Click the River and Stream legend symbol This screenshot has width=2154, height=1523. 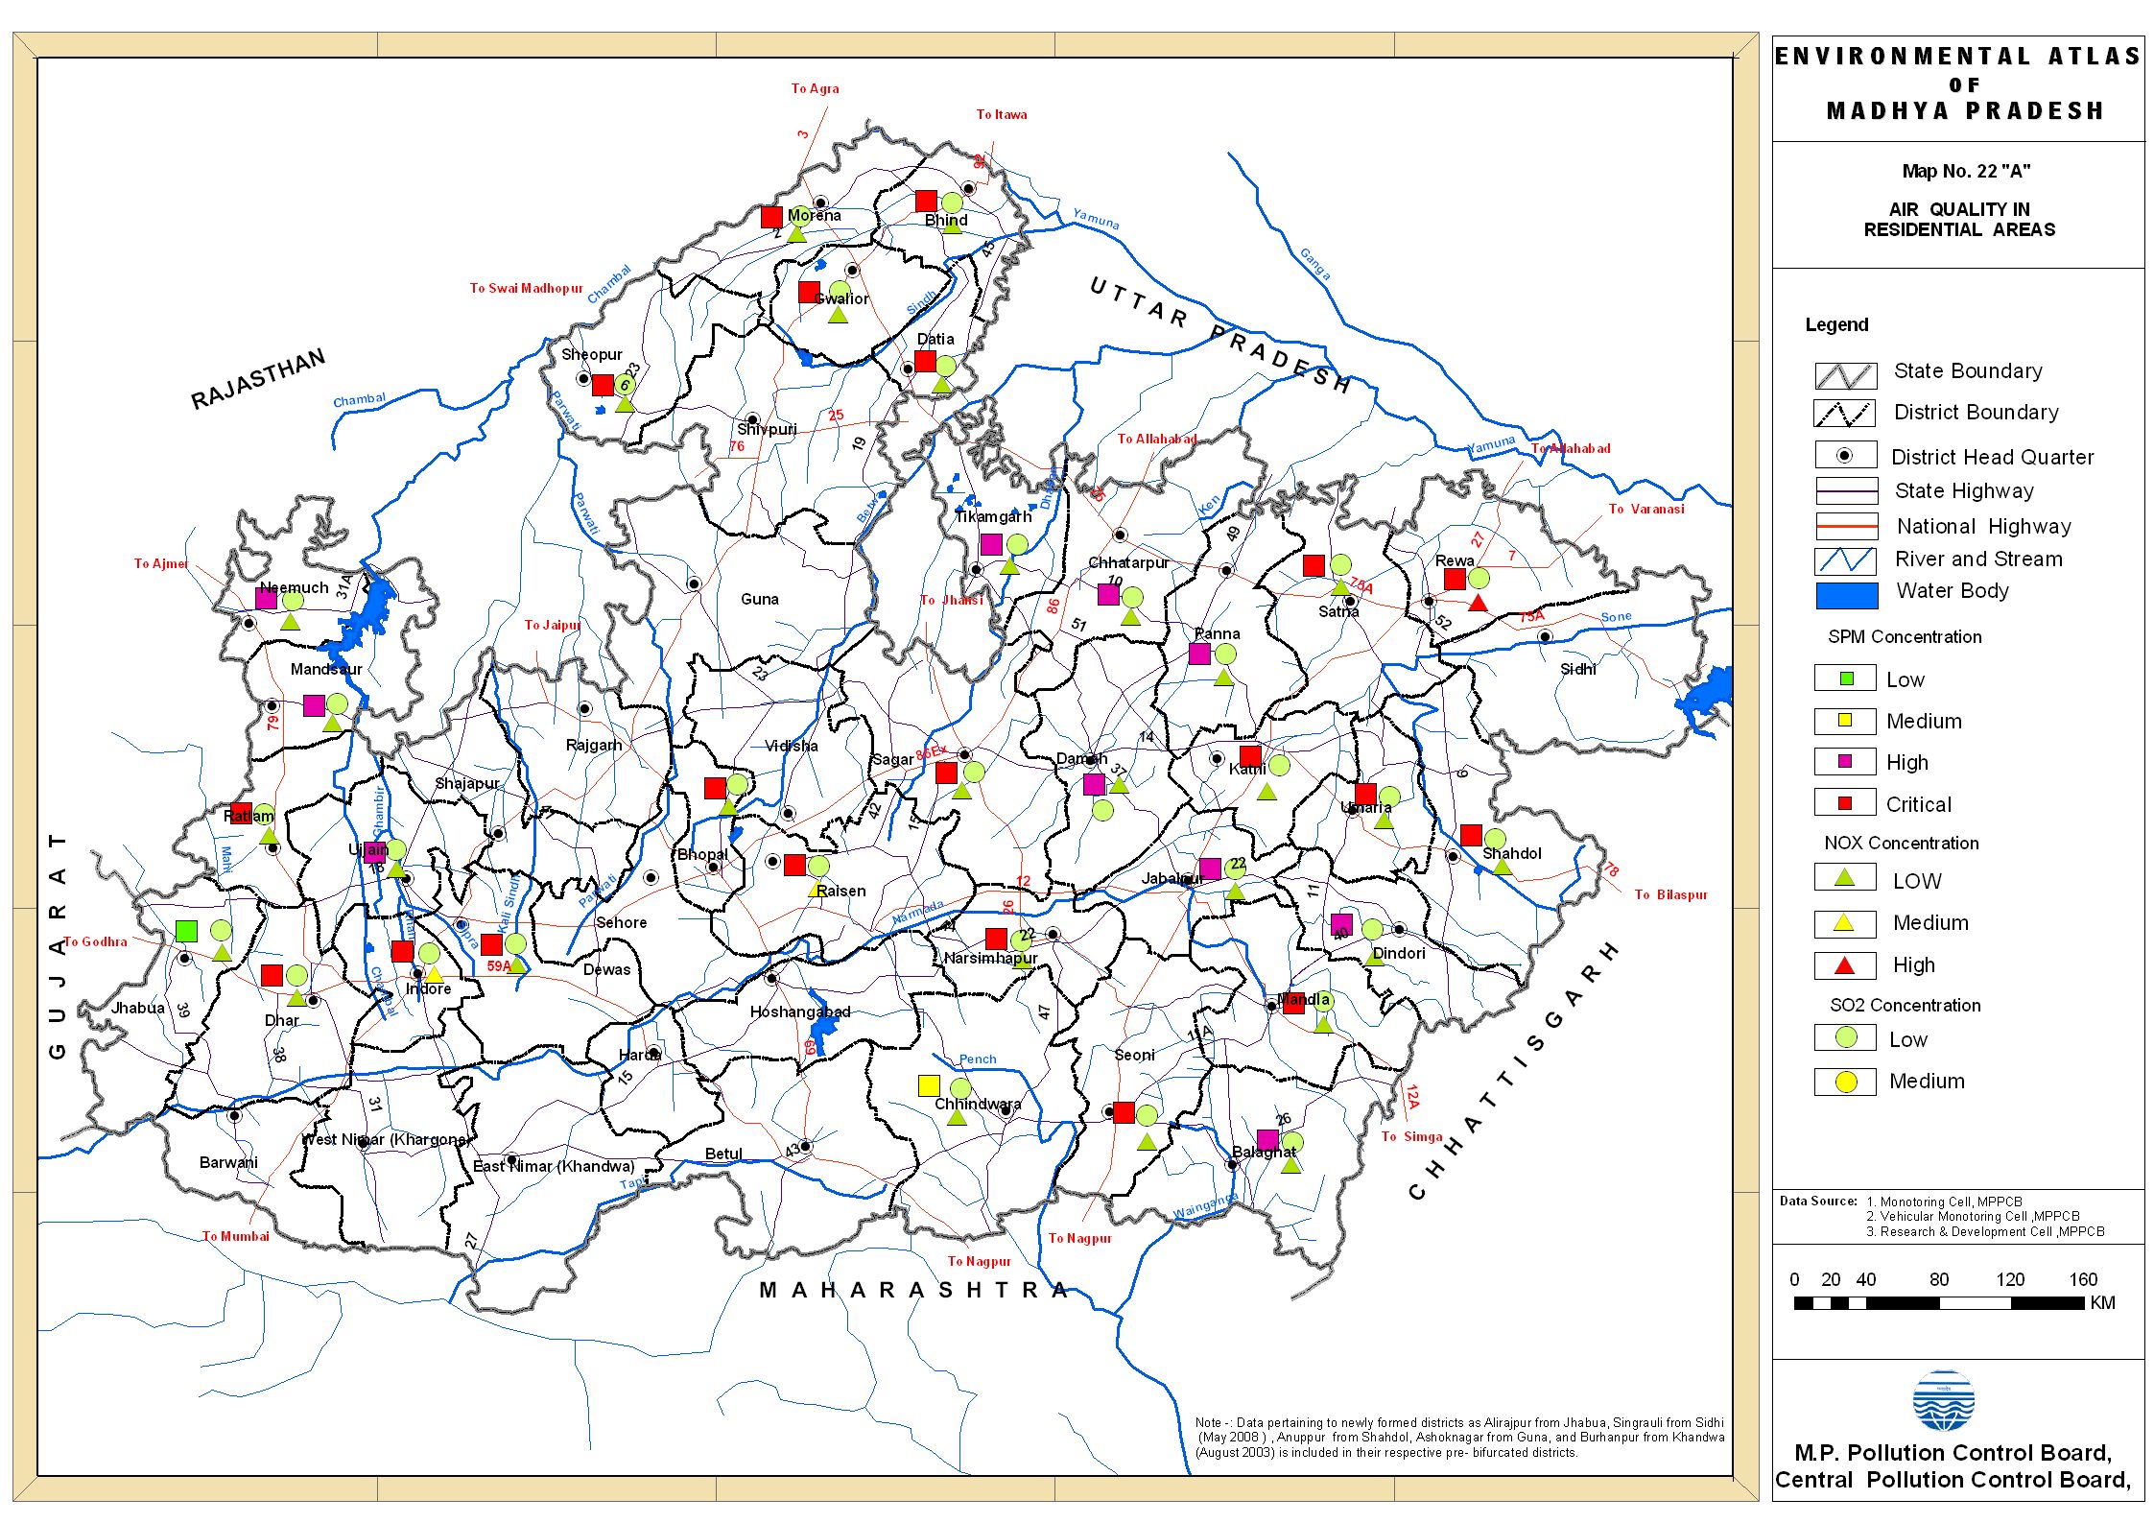[1846, 560]
